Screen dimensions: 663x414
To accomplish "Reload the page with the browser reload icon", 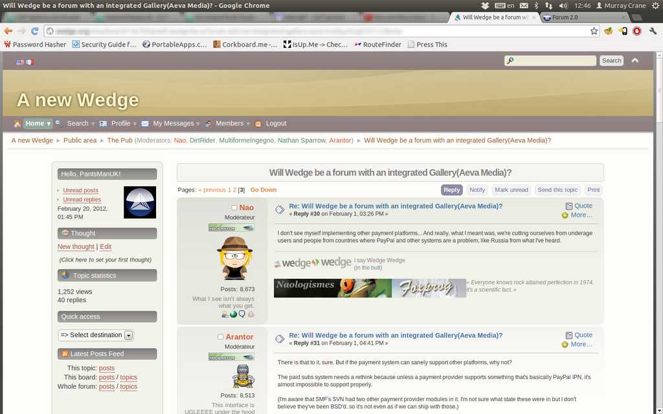I will [x=34, y=30].
